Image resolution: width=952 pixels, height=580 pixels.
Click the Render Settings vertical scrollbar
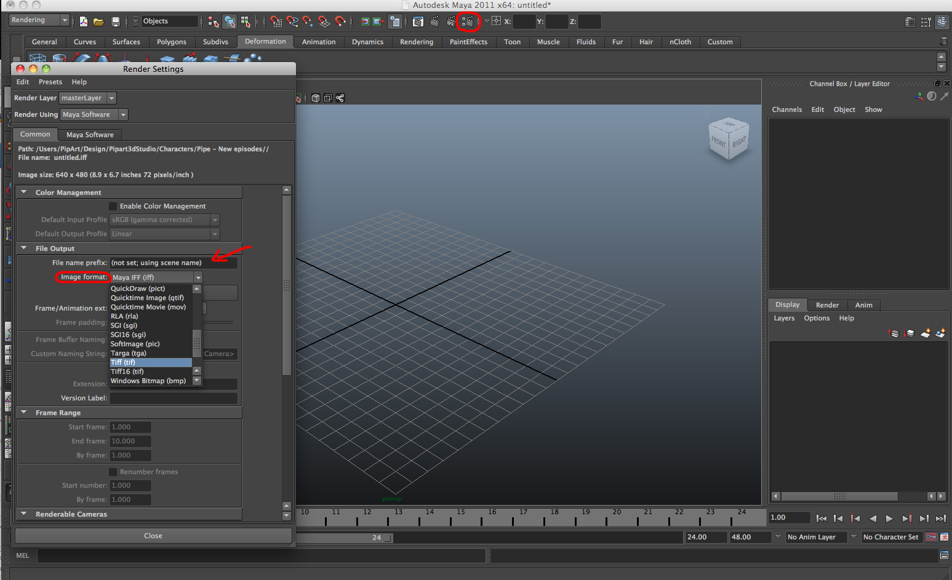pyautogui.click(x=287, y=285)
